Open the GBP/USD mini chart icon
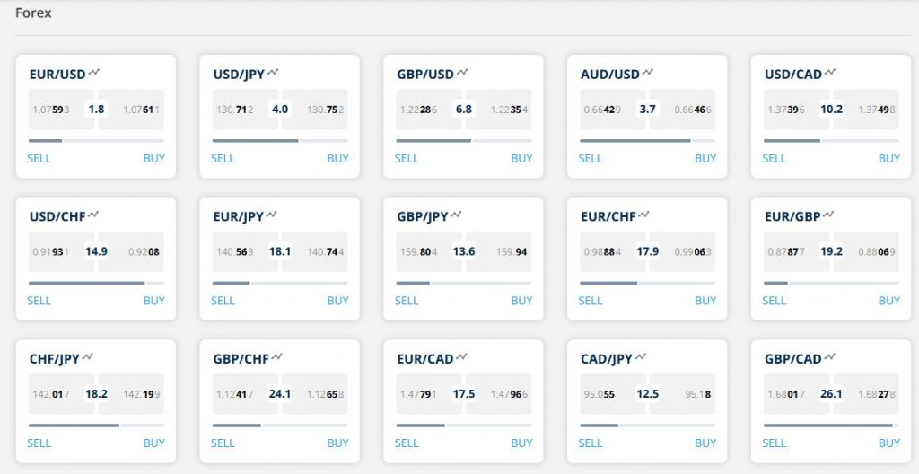 click(x=461, y=72)
